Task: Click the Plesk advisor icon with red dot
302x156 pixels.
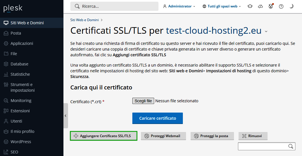Action: point(271,6)
